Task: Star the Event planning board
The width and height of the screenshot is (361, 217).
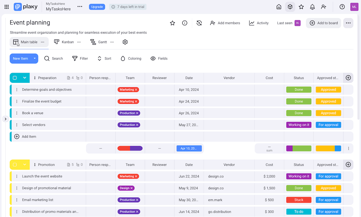Action: coord(172,23)
